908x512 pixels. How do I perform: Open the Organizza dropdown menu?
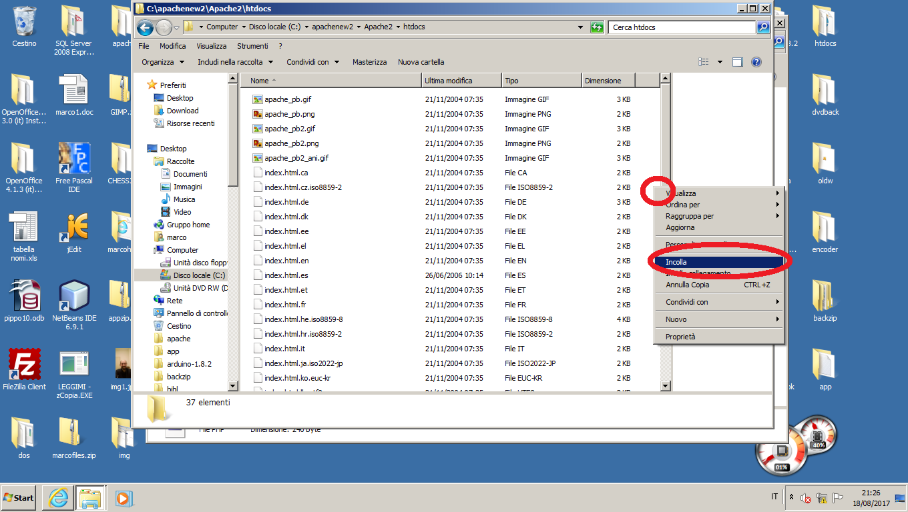point(162,62)
